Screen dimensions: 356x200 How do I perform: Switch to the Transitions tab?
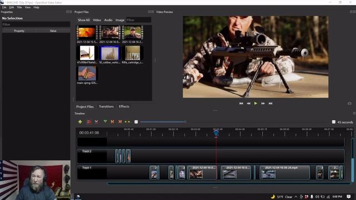[x=106, y=107]
